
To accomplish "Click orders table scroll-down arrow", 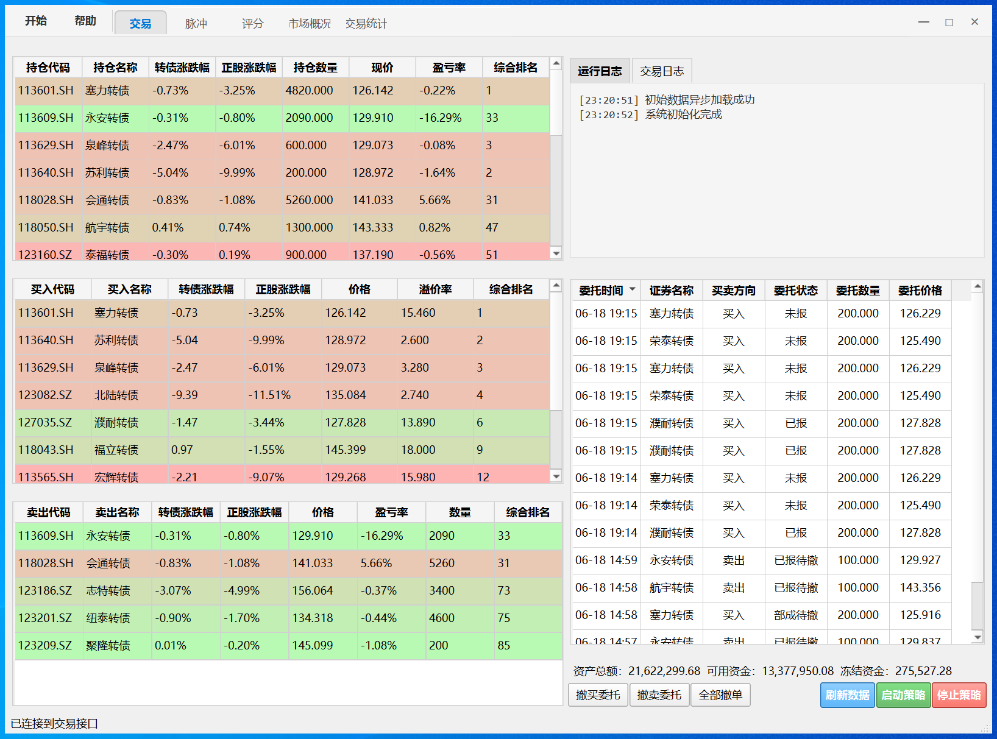I will pyautogui.click(x=977, y=637).
